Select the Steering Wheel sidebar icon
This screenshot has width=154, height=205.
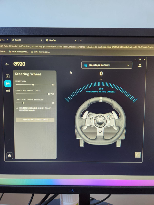(x=8, y=84)
